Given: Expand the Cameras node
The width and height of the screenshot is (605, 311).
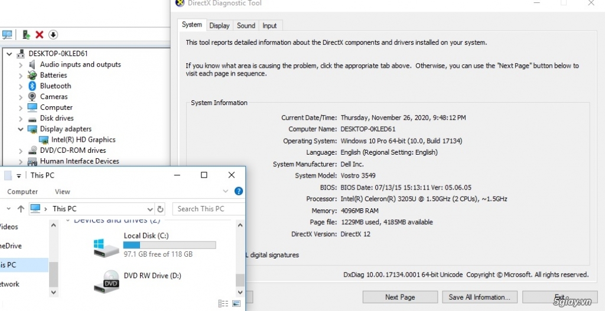Looking at the screenshot, I should (x=21, y=97).
